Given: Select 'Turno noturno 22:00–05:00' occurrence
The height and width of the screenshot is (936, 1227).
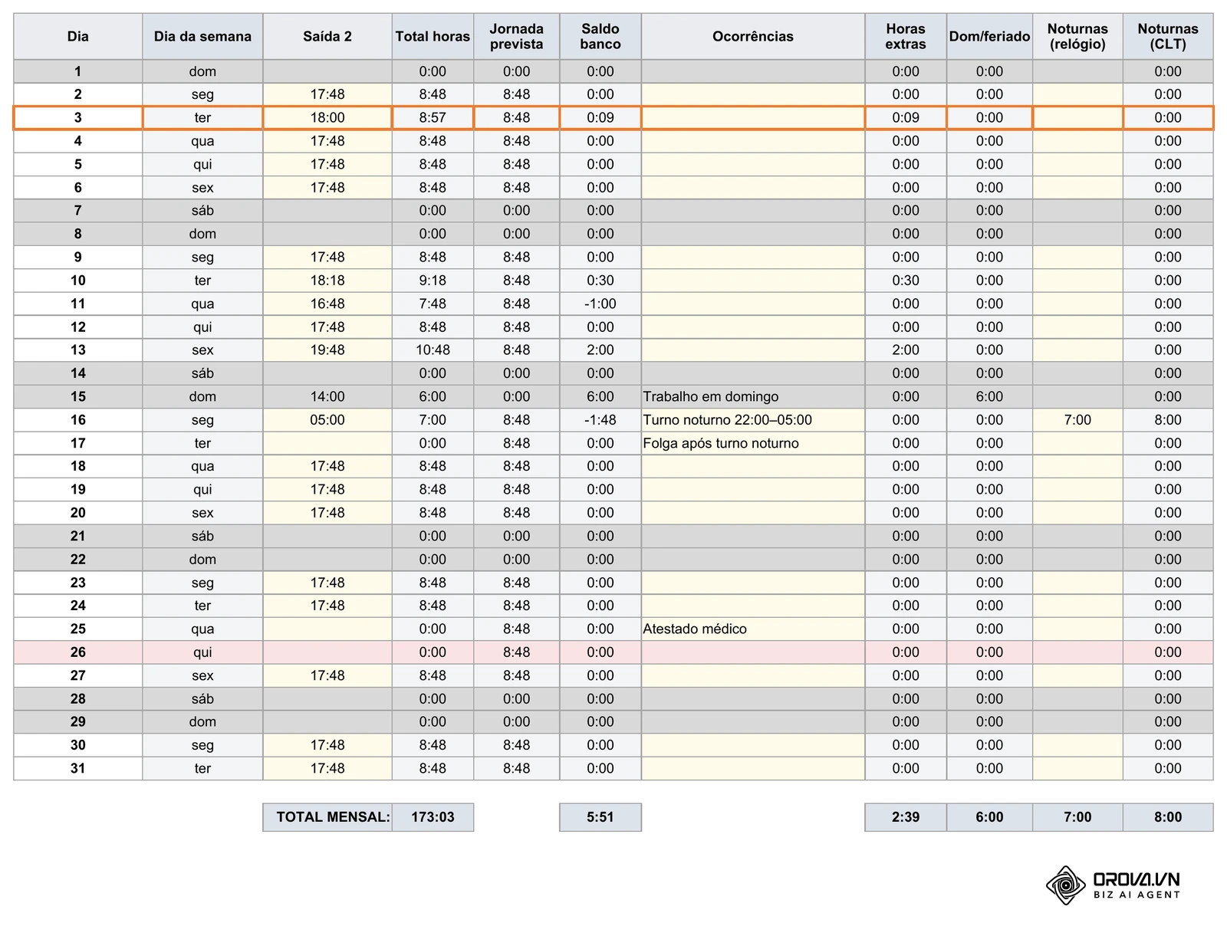Looking at the screenshot, I should pos(753,420).
